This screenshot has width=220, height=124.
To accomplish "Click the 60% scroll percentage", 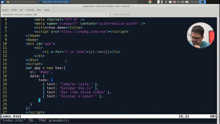I will tap(213, 116).
